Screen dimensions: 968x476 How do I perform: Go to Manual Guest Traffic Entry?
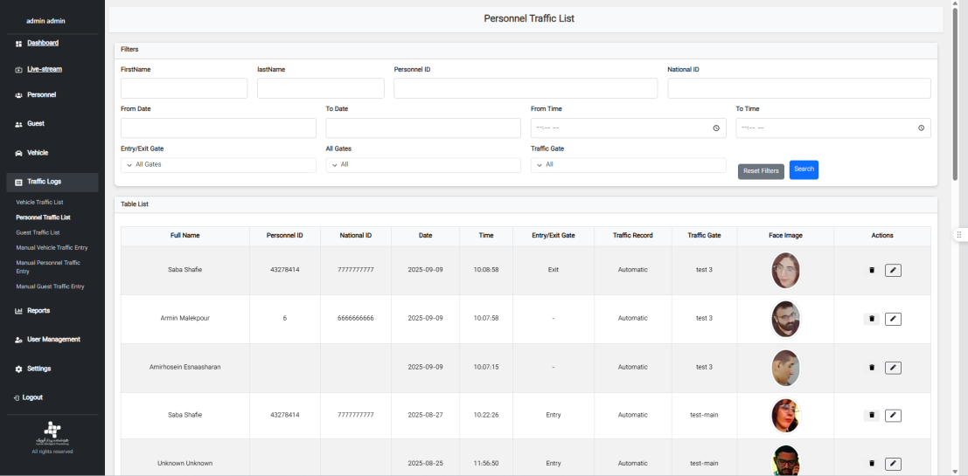click(50, 286)
